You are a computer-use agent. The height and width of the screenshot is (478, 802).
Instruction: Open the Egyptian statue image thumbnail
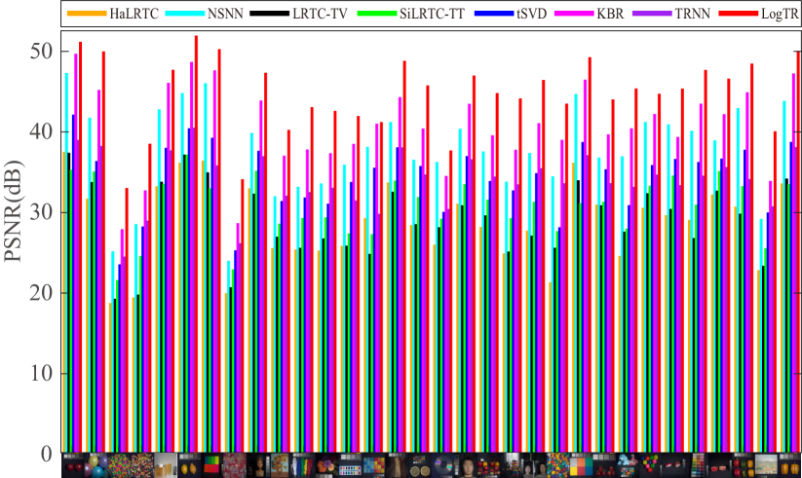[258, 465]
